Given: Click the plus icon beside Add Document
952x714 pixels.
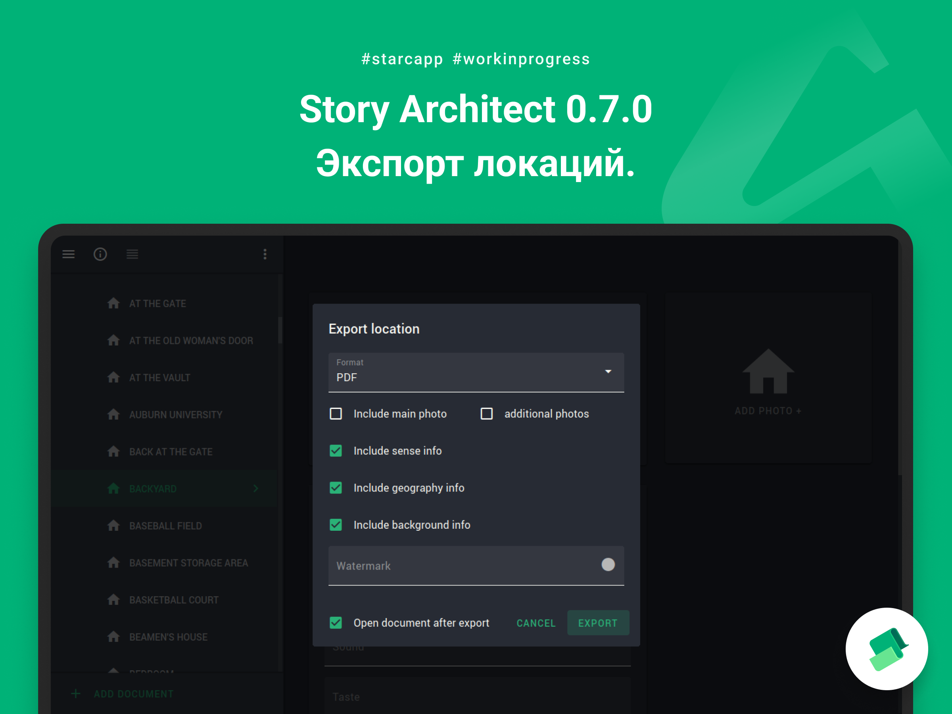Looking at the screenshot, I should [76, 694].
